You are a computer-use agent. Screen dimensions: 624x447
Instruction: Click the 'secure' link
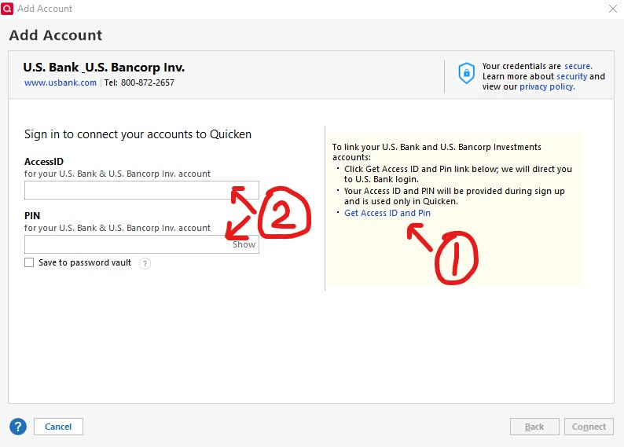(578, 66)
